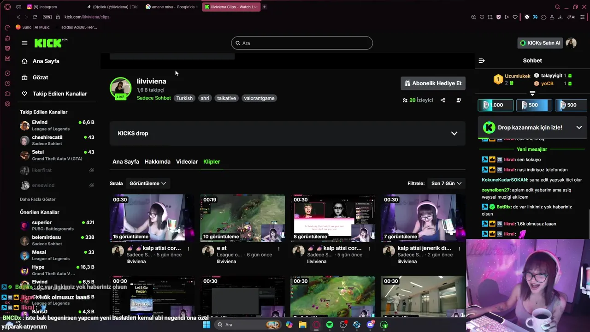Open clip thumbnail with 10 görüntüleme
The width and height of the screenshot is (590, 332).
(242, 218)
